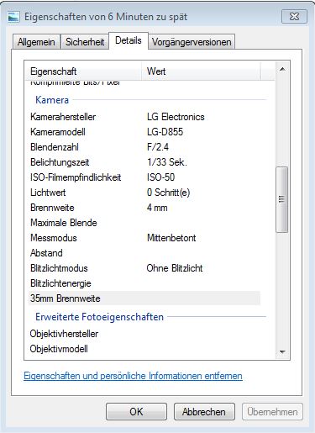This screenshot has width=315, height=433.
Task: Click the scroll up arrow
Action: coord(282,69)
